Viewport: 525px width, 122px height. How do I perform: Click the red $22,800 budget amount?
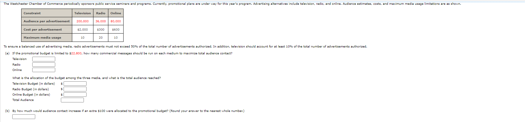tap(76, 53)
